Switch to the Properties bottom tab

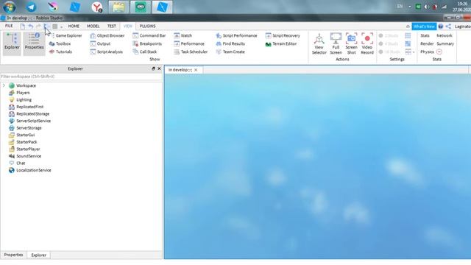click(x=13, y=255)
